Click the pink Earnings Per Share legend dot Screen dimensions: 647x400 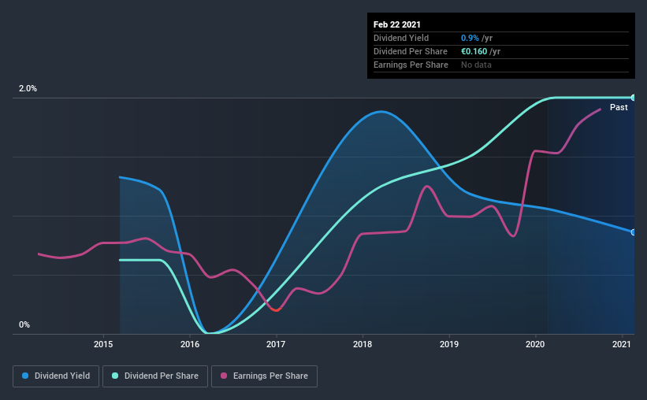pyautogui.click(x=224, y=376)
